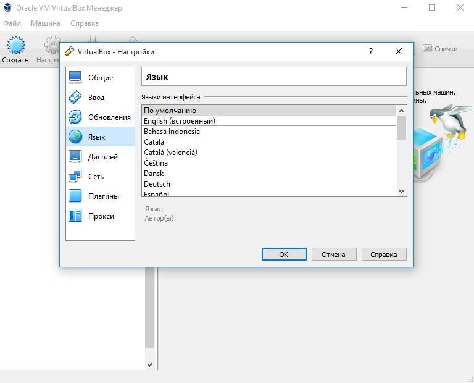Click the question mark help button in dialog
474x383 pixels.
tap(371, 51)
